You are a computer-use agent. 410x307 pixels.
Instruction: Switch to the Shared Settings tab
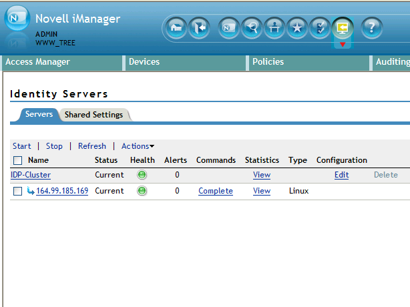(x=93, y=115)
